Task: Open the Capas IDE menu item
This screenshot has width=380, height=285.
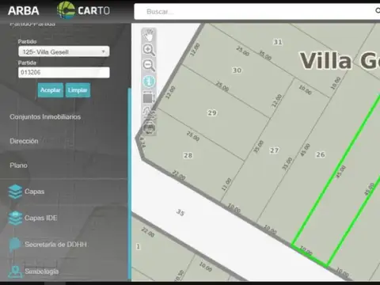Action: [x=41, y=218]
